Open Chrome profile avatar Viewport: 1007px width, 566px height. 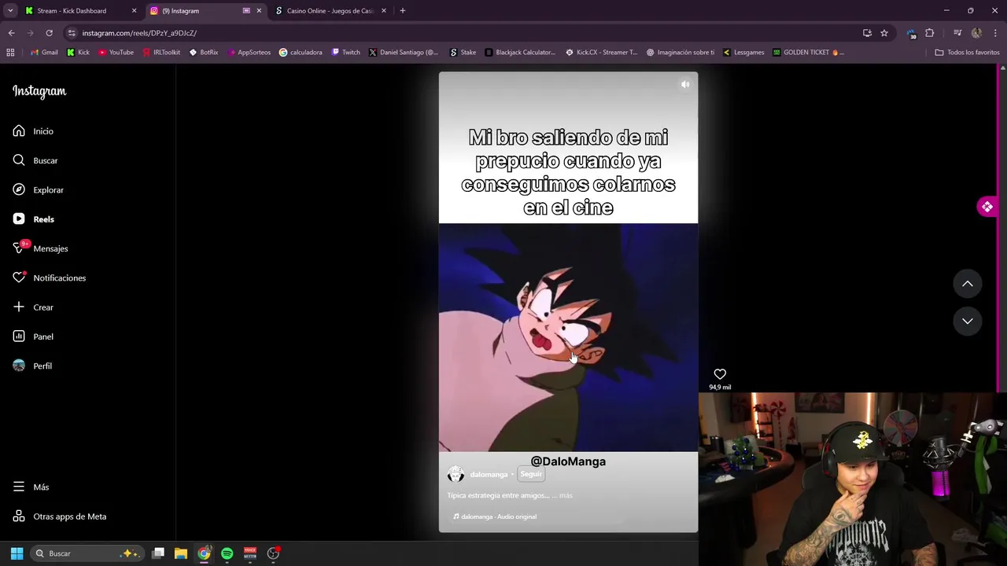point(976,33)
